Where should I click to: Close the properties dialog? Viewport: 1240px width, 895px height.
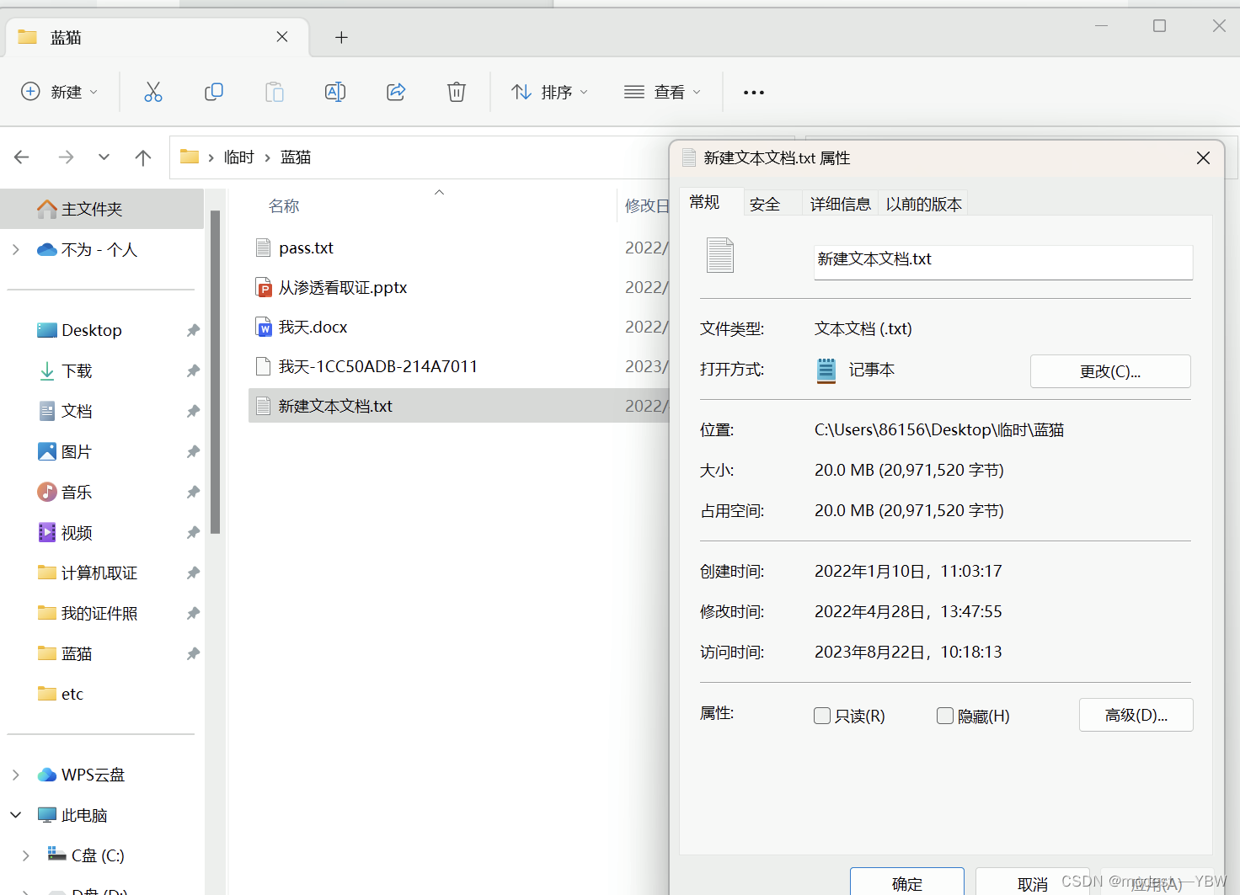[x=1203, y=158]
